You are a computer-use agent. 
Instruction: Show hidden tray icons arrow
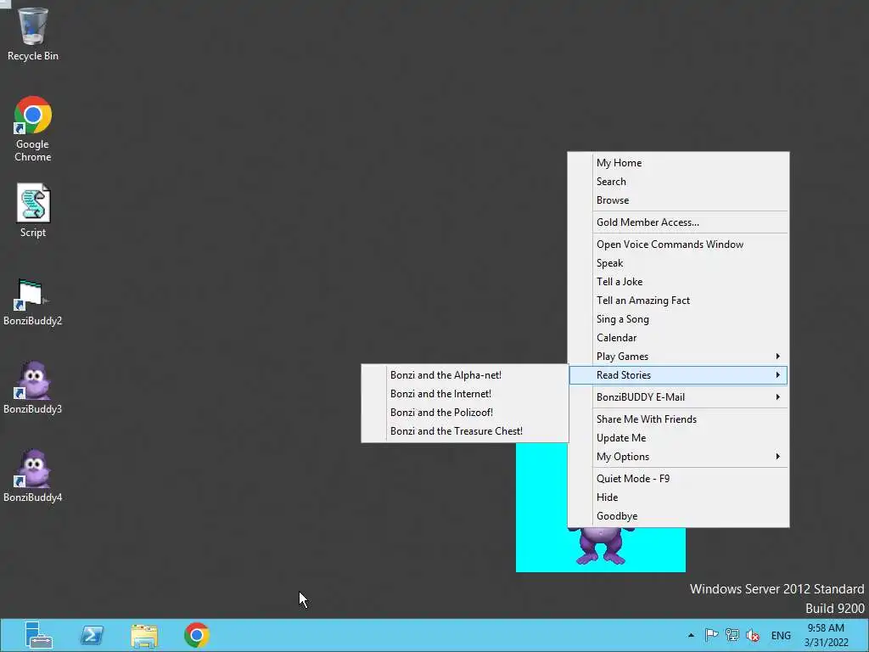pos(691,635)
